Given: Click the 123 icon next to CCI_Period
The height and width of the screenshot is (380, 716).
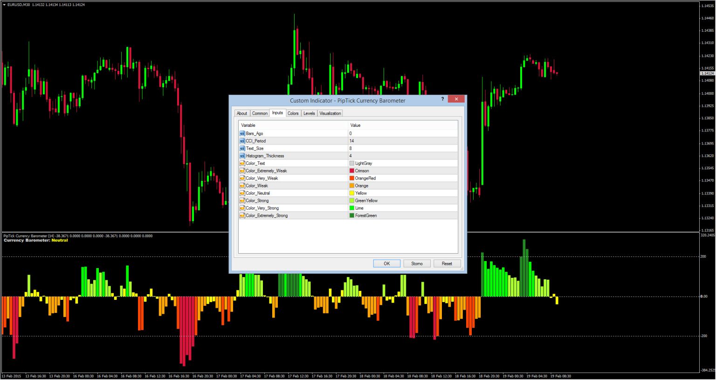Looking at the screenshot, I should click(242, 141).
